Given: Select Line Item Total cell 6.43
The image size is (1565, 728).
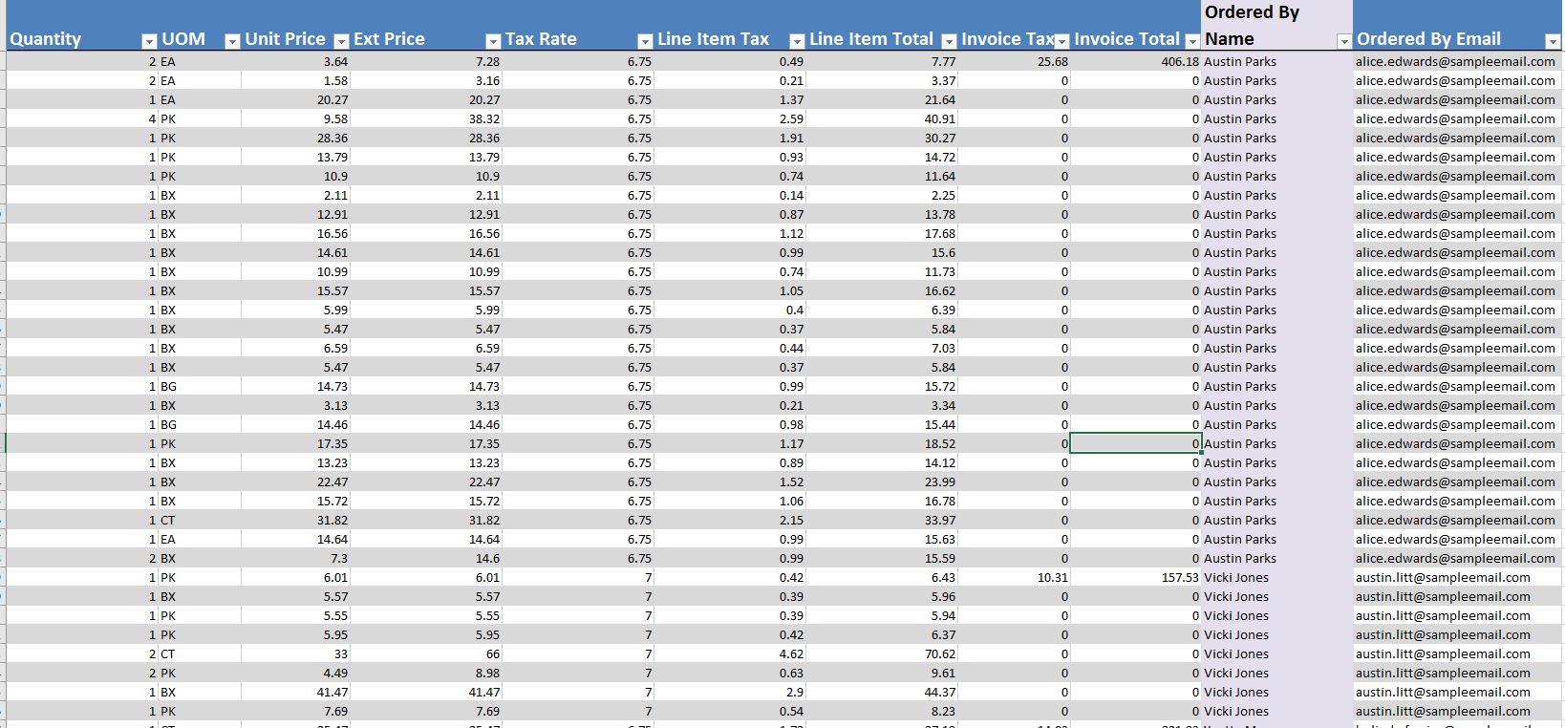Looking at the screenshot, I should (882, 577).
